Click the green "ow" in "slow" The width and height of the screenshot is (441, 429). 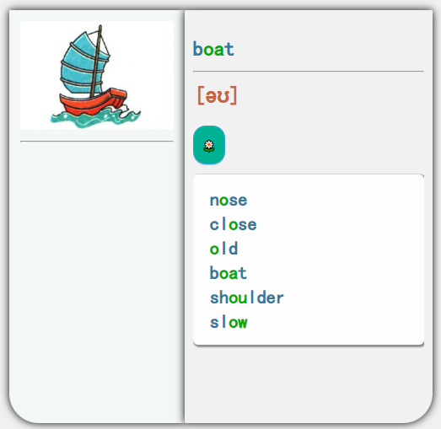point(238,323)
